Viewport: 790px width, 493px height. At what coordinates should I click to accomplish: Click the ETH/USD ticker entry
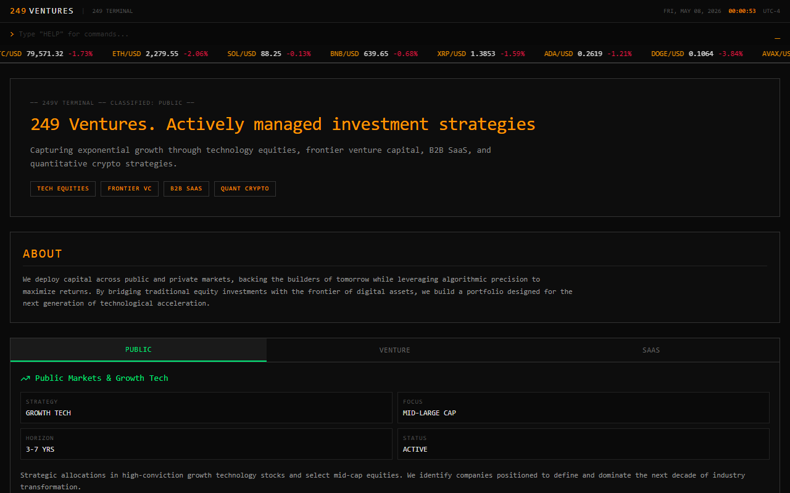(160, 54)
